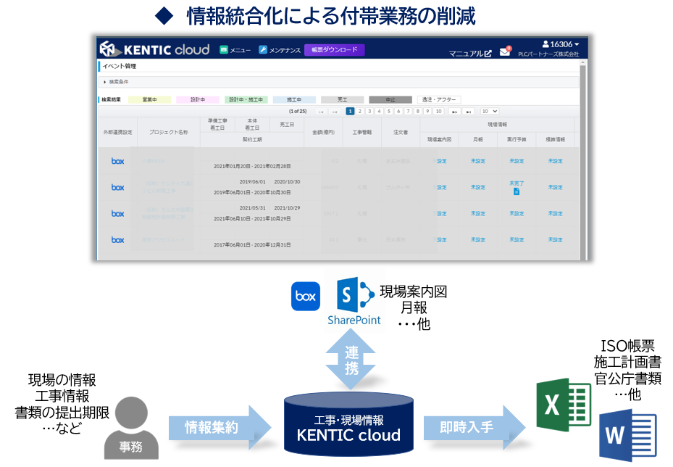This screenshot has width=673, height=467.
Task: Click the 工事管轄 column header
Action: (361, 132)
